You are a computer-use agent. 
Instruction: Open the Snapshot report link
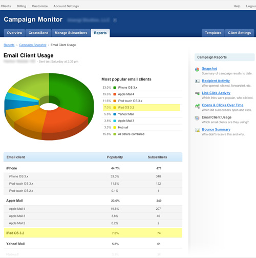click(209, 69)
